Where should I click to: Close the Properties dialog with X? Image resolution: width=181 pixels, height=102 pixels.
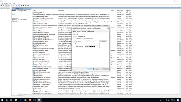click(x=108, y=28)
